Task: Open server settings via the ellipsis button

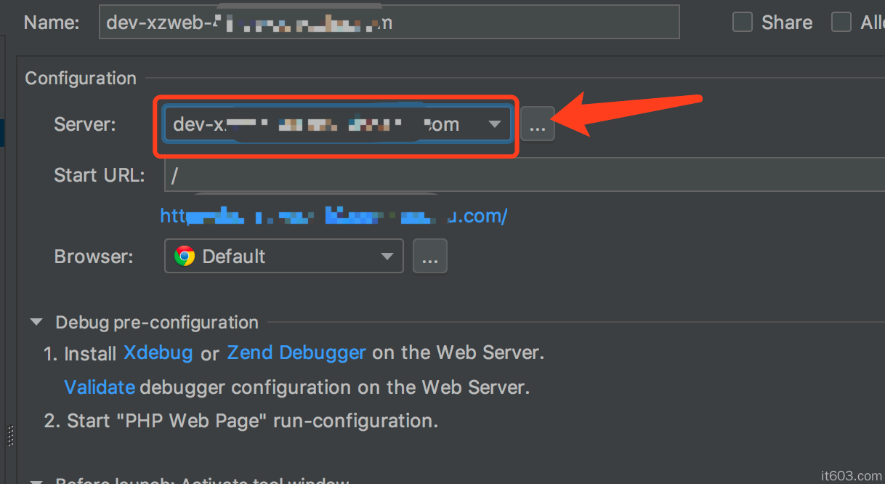Action: point(537,126)
